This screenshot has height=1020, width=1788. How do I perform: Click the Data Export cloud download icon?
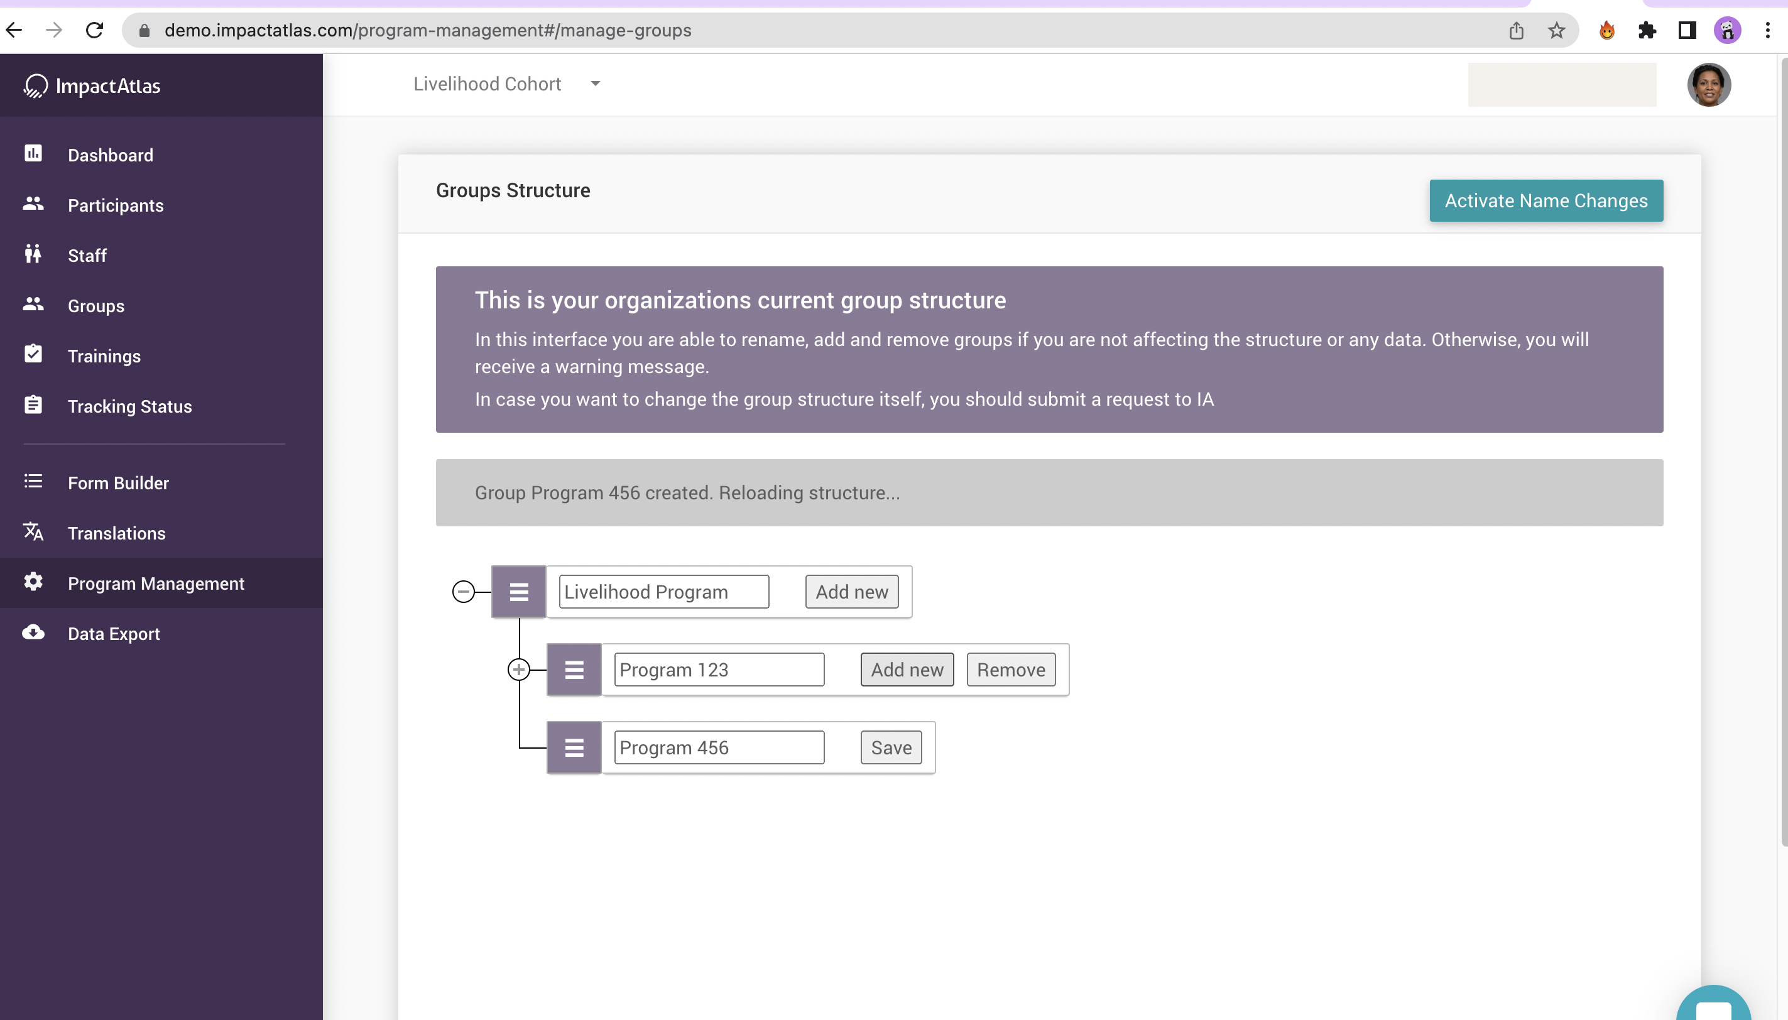tap(33, 632)
